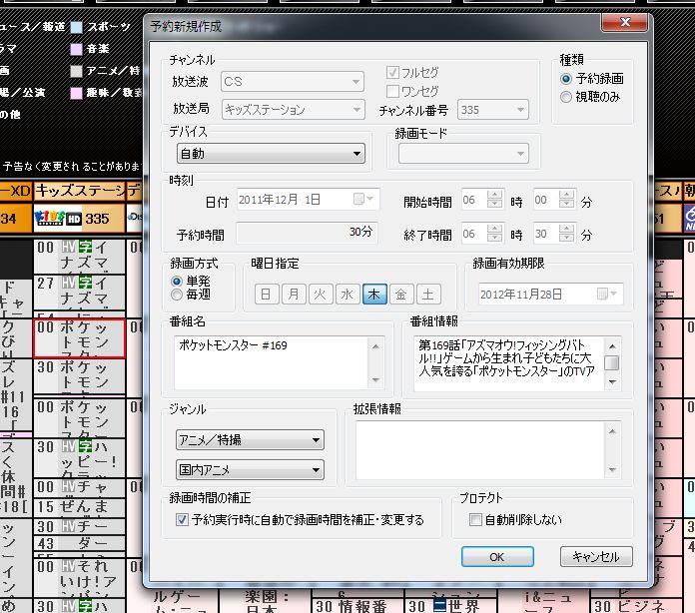This screenshot has width=695, height=613.
Task: Toggle the 日 weekday button
Action: 266,295
